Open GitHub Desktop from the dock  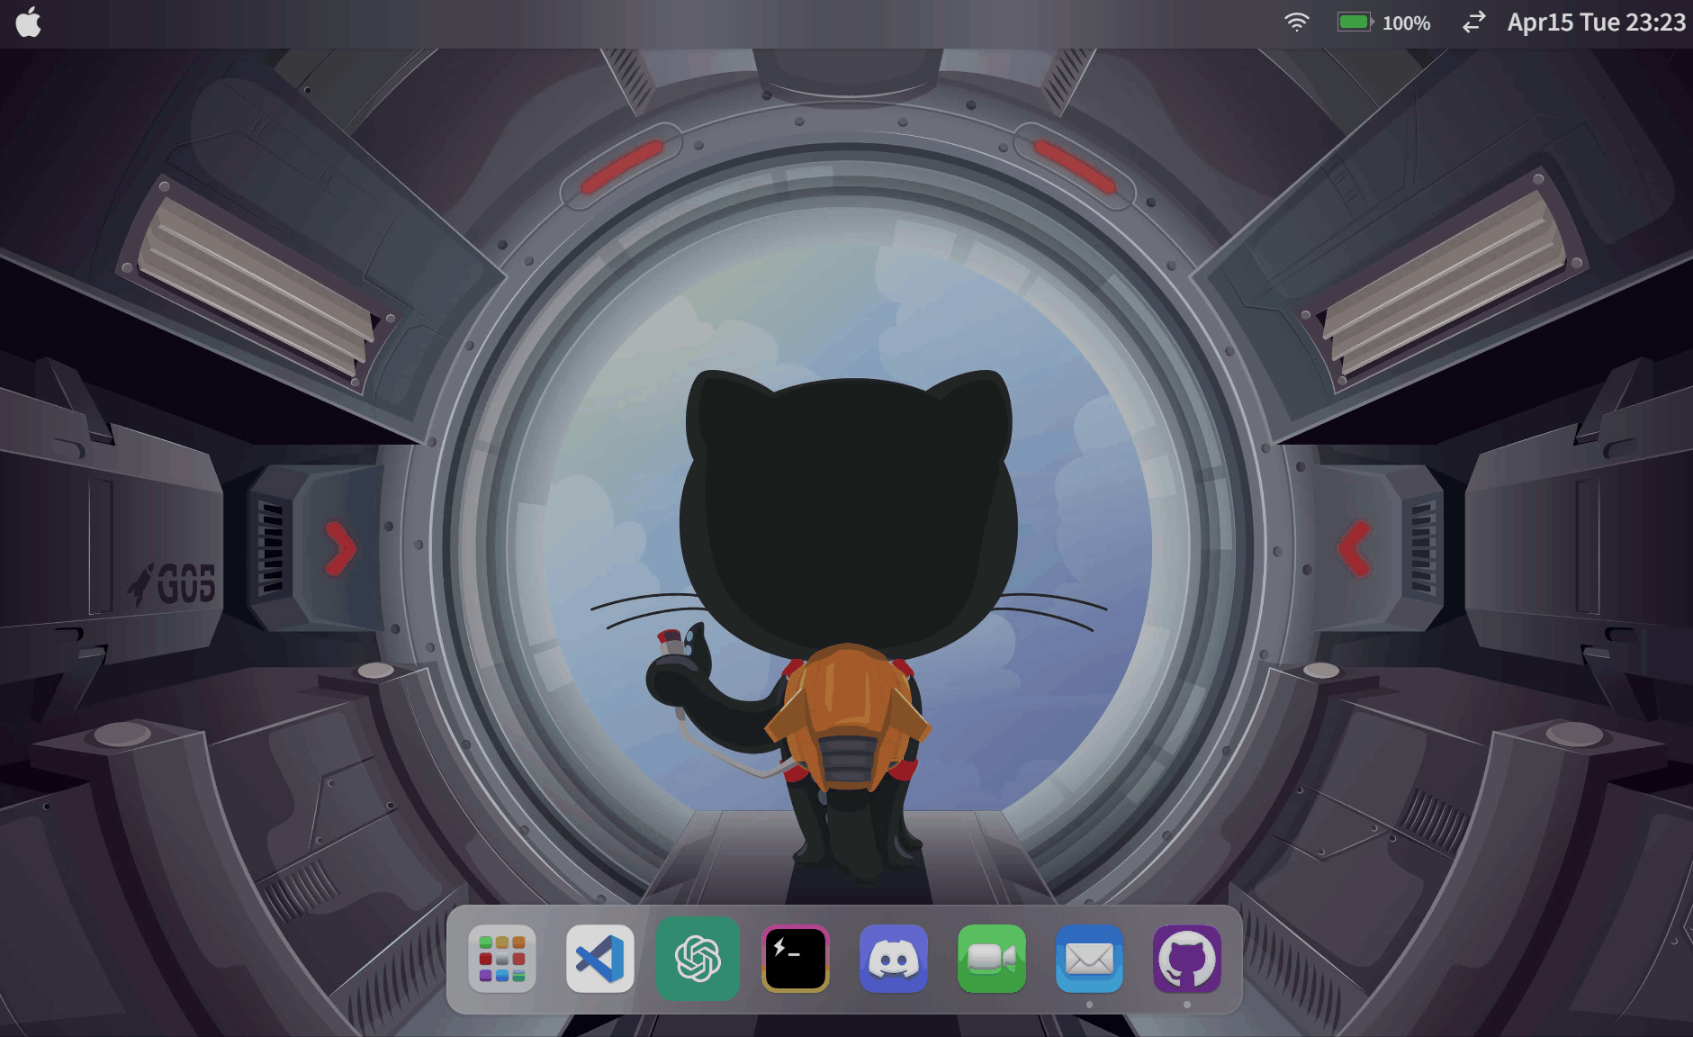click(x=1187, y=959)
